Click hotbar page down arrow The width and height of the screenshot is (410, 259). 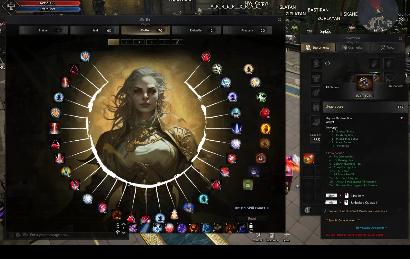click(x=124, y=232)
